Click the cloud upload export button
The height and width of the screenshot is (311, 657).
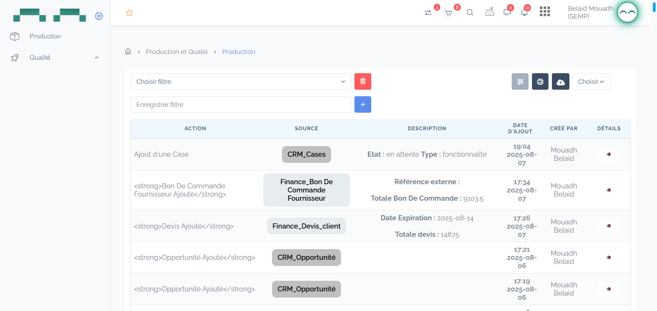click(x=560, y=81)
